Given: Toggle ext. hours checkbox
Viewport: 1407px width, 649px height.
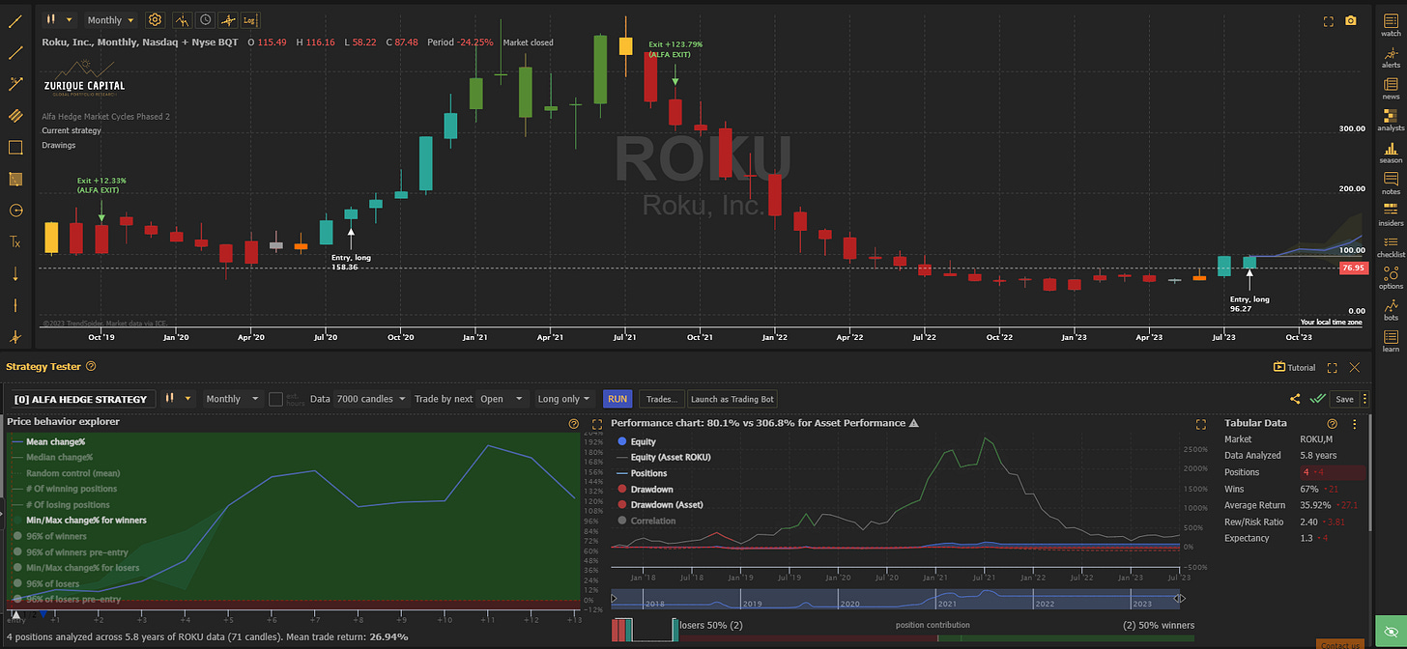Looking at the screenshot, I should [276, 399].
